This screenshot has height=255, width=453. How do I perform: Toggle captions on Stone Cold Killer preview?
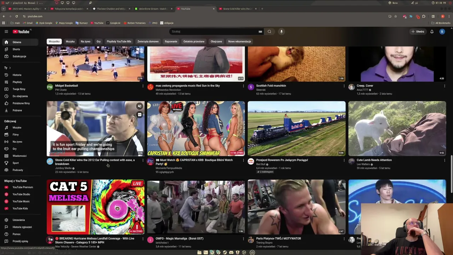click(139, 115)
